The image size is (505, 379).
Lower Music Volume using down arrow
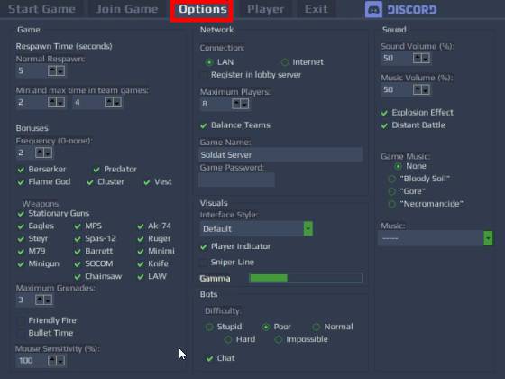(426, 89)
